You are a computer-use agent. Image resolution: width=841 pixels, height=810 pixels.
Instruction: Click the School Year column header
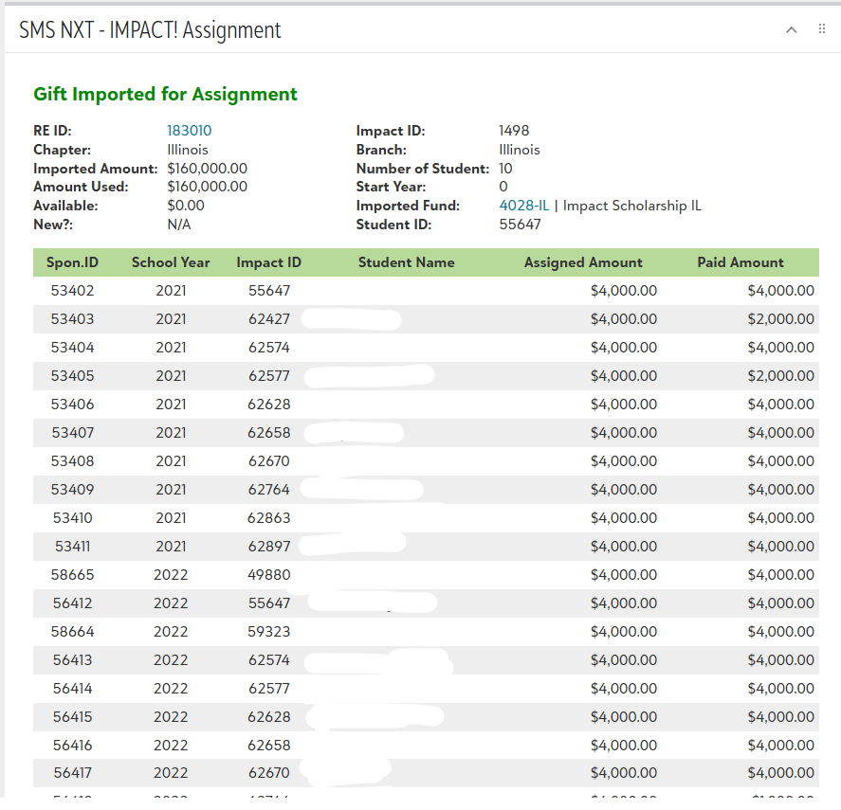pyautogui.click(x=171, y=262)
